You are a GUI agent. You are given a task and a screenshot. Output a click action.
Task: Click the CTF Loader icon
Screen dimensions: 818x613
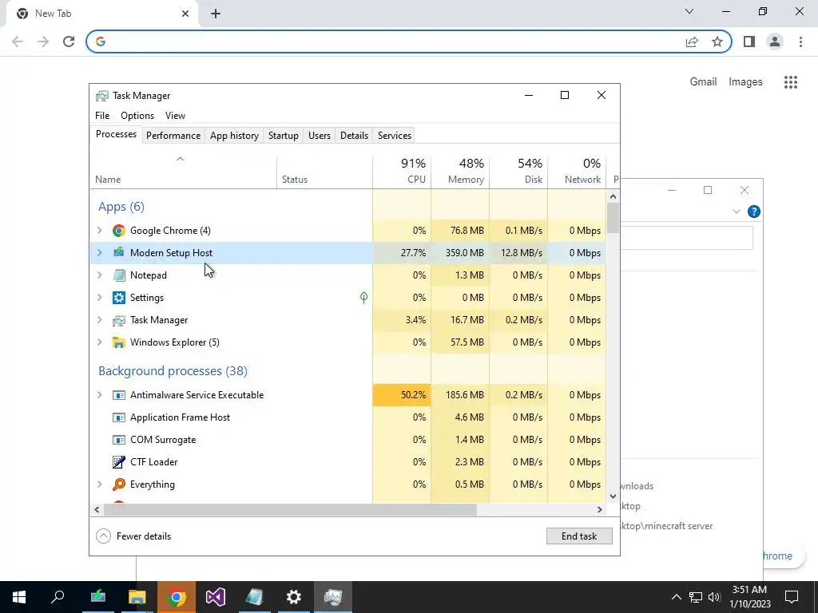coord(119,462)
